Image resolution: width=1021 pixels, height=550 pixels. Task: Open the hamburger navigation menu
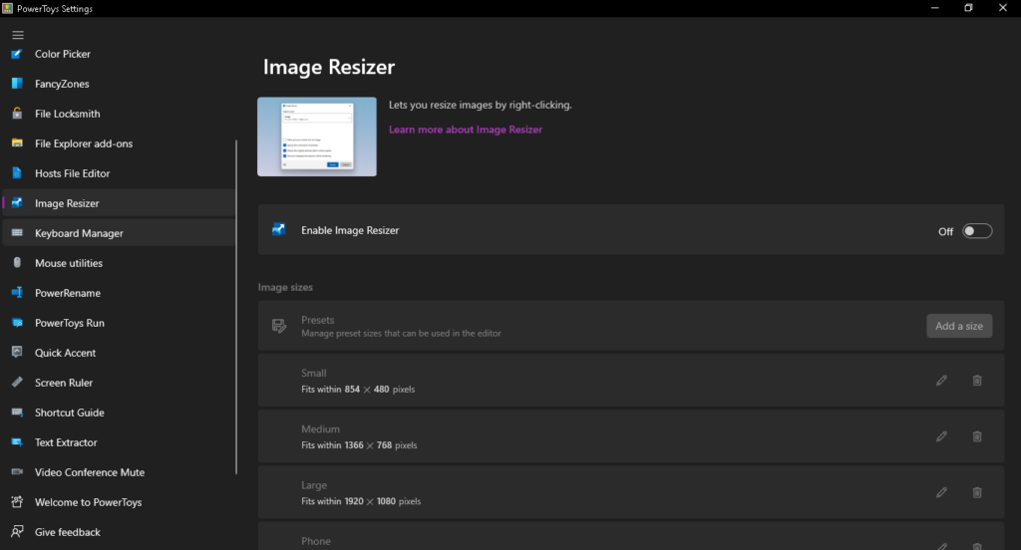[x=18, y=35]
